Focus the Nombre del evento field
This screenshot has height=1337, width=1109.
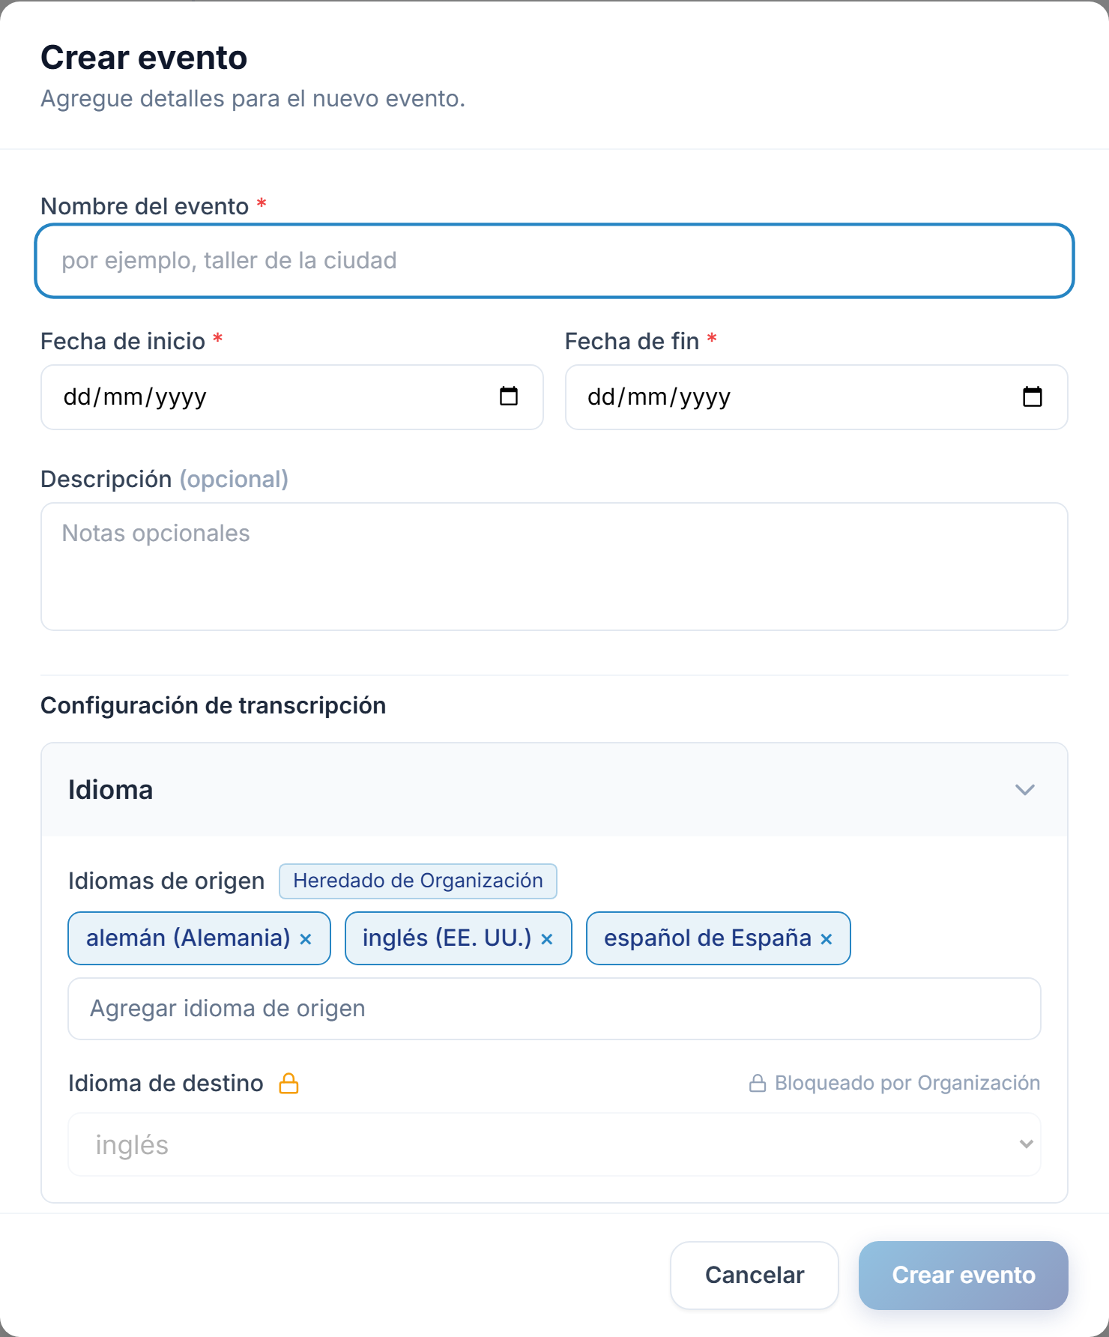(554, 261)
